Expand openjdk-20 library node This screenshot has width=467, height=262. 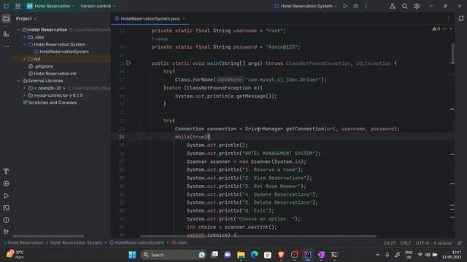[x=24, y=88]
